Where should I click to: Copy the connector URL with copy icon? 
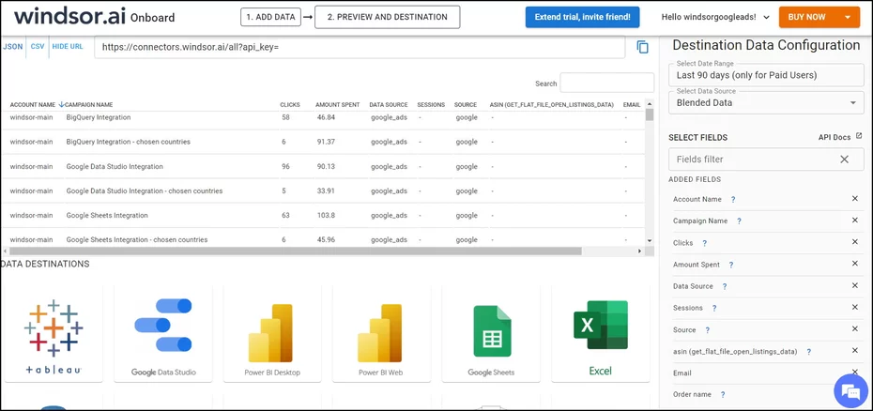pos(642,47)
